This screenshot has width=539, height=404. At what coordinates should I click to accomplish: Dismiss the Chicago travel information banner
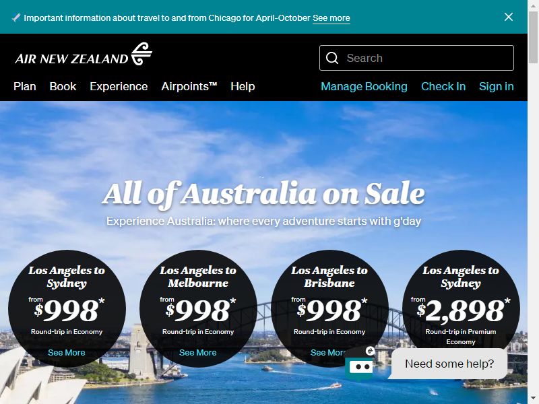coord(509,17)
